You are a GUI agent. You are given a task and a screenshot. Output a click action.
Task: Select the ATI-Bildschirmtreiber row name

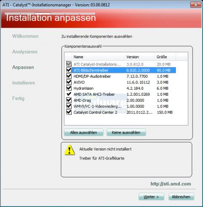91,70
